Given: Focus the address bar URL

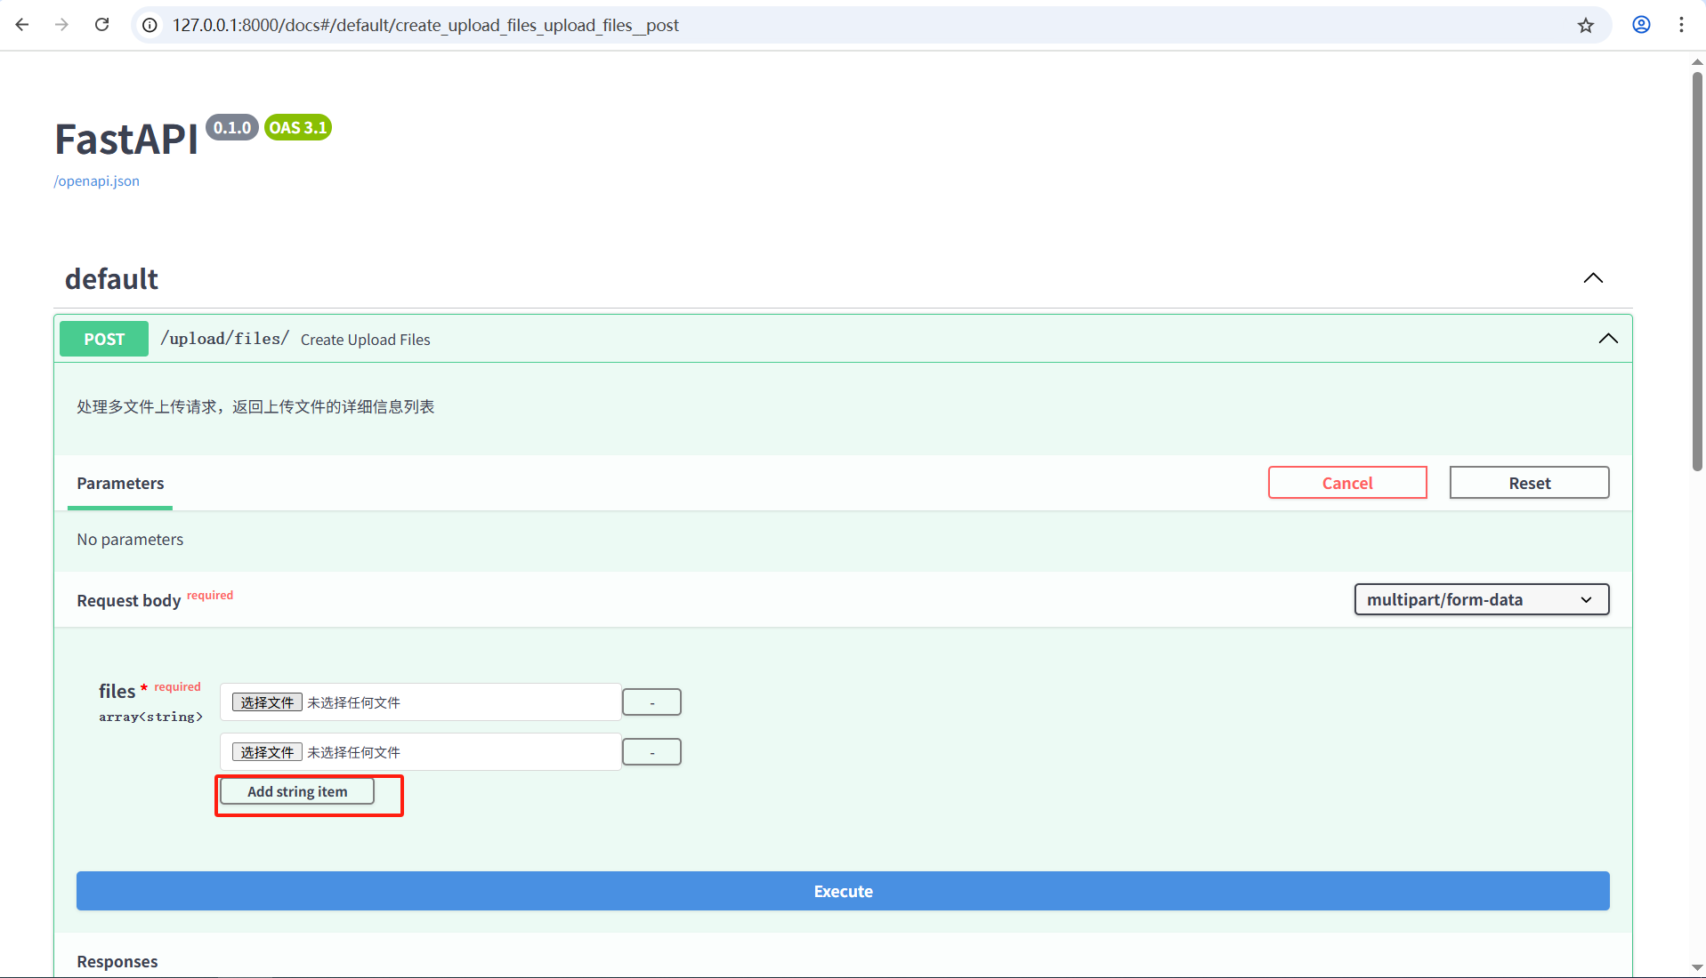Looking at the screenshot, I should (425, 25).
